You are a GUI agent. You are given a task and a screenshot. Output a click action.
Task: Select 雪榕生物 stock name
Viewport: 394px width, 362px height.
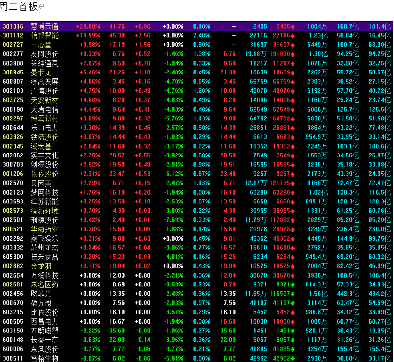coord(44,358)
